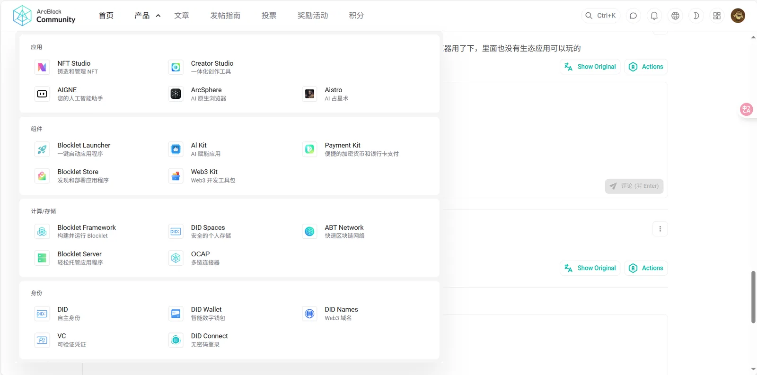This screenshot has width=757, height=375.
Task: Collapse the 产品 products dropdown
Action: point(147,16)
